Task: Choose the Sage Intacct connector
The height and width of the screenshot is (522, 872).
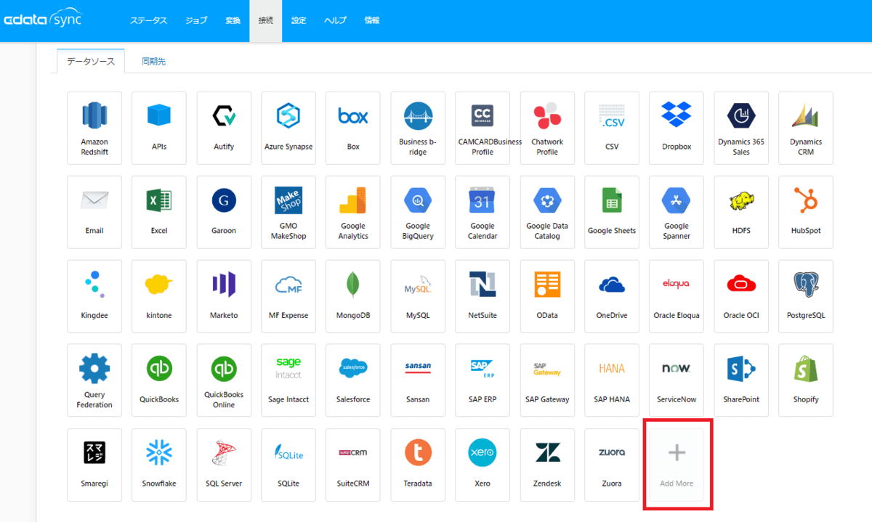Action: coord(288,380)
